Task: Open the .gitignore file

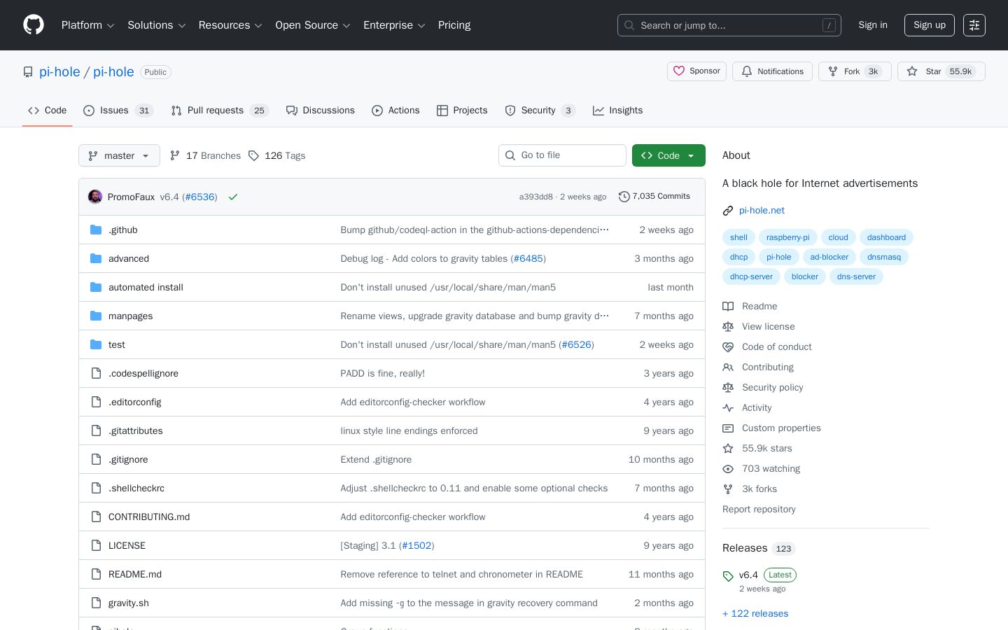Action: coord(128,459)
